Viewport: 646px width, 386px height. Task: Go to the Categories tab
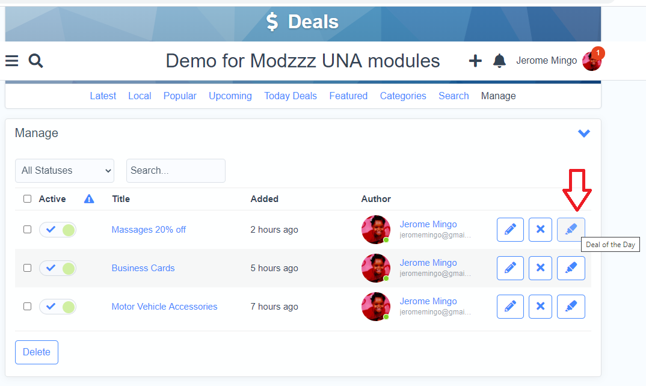[x=403, y=96]
